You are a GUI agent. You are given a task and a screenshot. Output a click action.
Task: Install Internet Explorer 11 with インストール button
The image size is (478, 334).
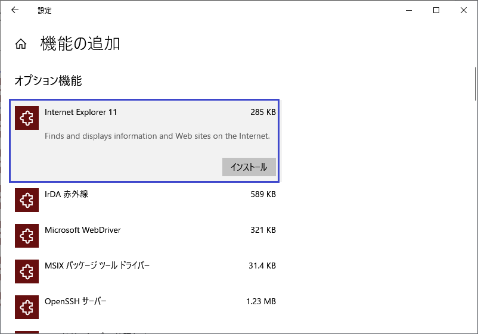pyautogui.click(x=249, y=167)
